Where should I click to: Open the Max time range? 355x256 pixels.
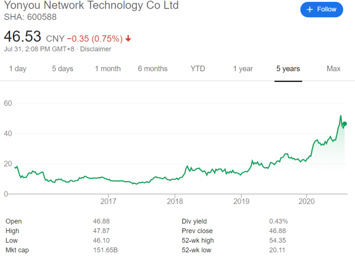coord(333,69)
